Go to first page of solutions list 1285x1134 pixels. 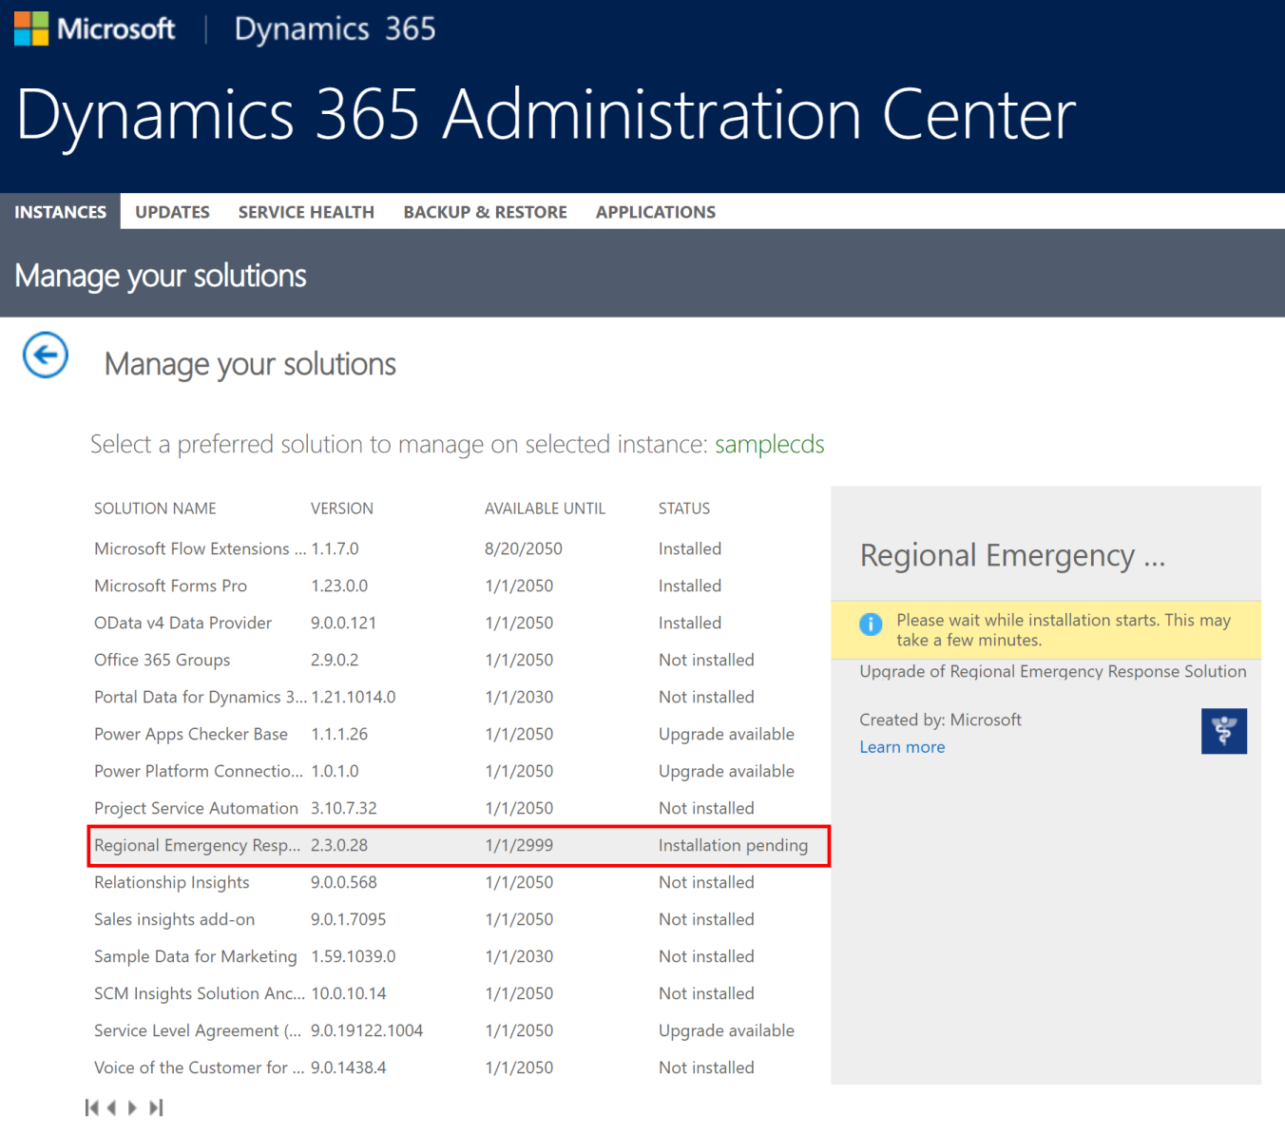click(x=92, y=1107)
